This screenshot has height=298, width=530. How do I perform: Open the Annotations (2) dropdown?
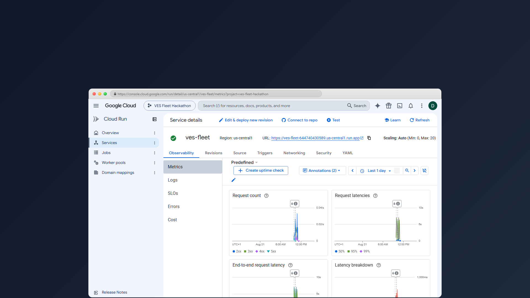coord(322,171)
